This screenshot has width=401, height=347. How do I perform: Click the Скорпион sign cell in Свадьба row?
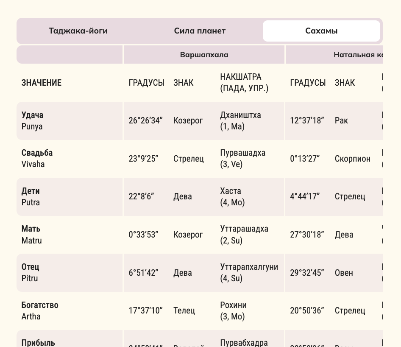[353, 159]
